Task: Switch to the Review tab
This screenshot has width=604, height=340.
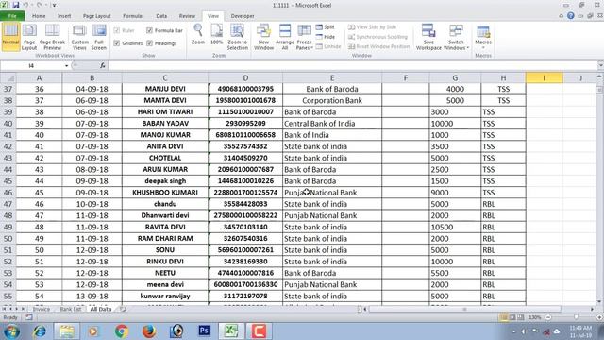Action: 187,16
